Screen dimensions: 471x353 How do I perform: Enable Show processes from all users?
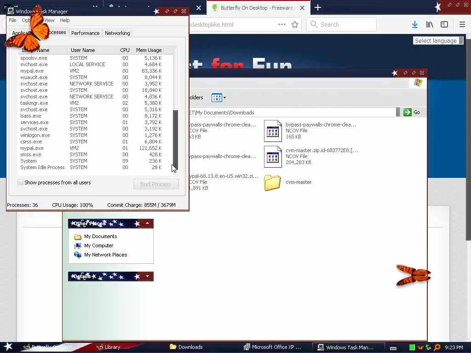click(x=20, y=182)
